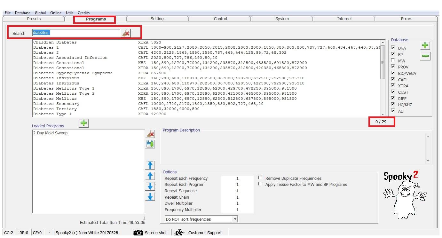The image size is (442, 238).
Task: Clear the search field with the eraser icon
Action: (126, 33)
